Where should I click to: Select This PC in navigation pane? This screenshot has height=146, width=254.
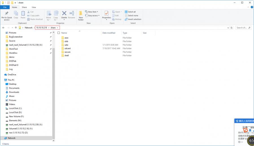pos(11,80)
